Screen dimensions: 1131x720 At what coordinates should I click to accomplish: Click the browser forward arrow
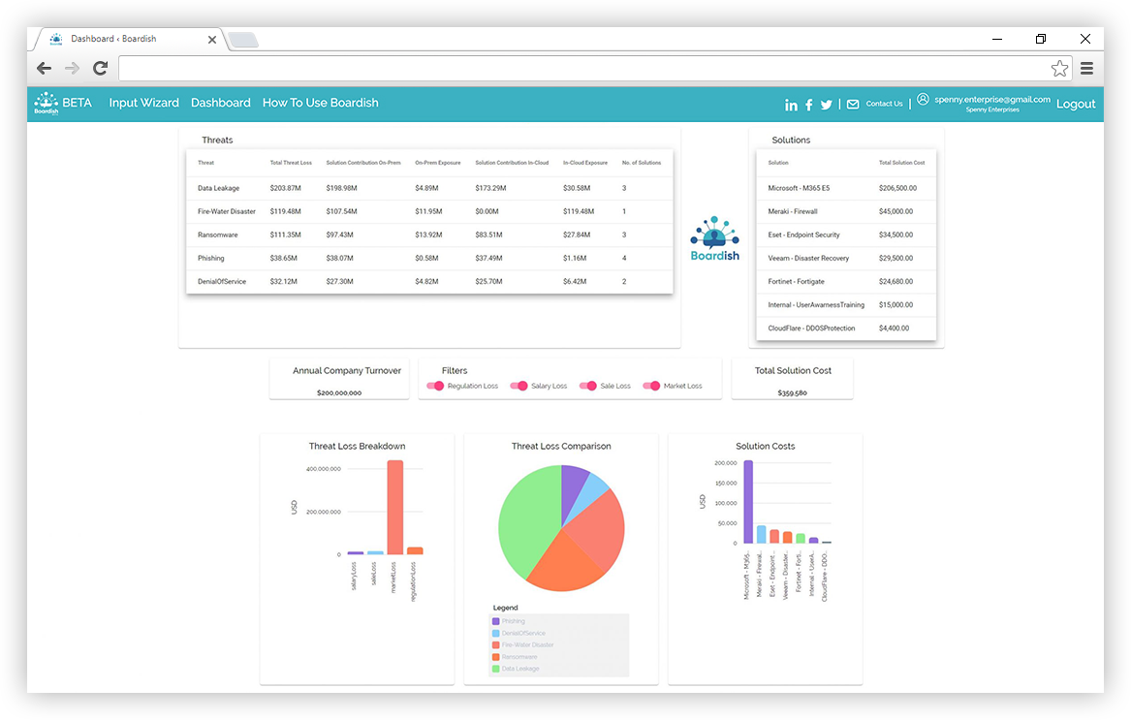pos(72,69)
